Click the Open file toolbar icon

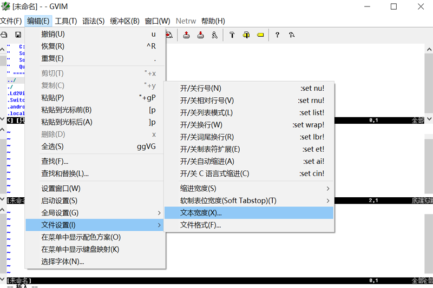[x=4, y=35]
